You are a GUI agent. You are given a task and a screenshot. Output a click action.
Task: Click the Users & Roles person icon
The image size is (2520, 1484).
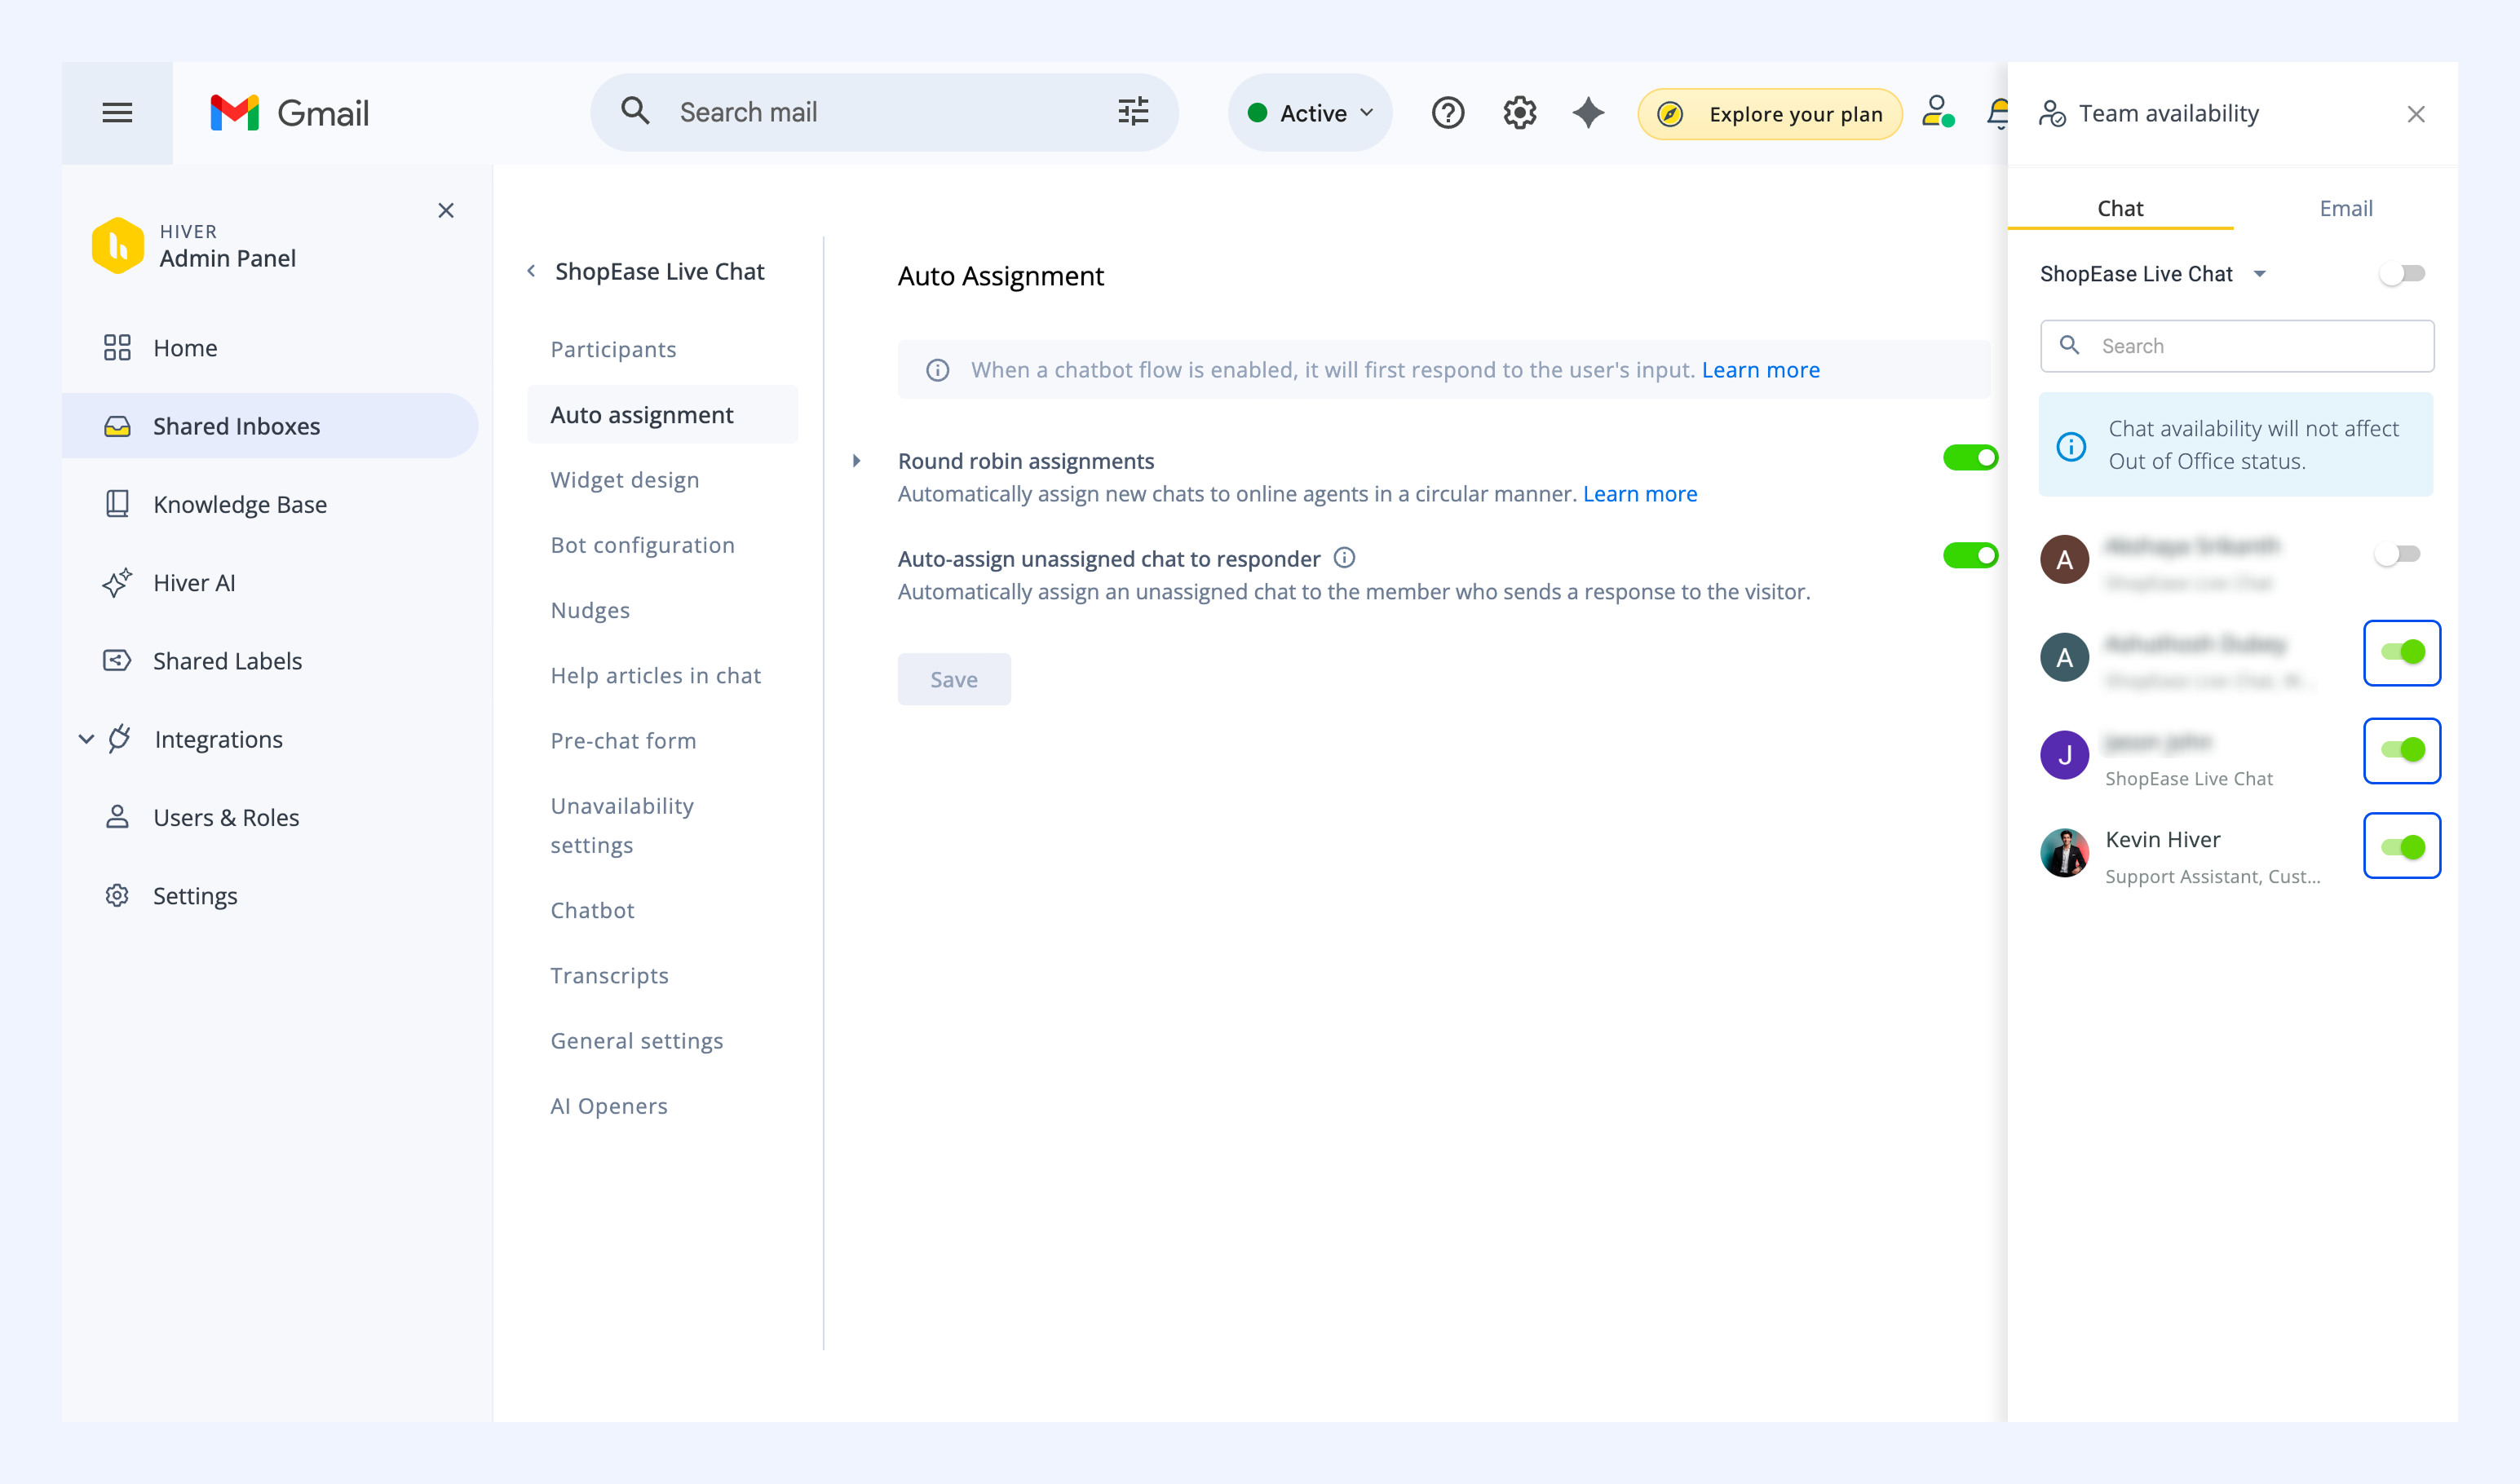[117, 817]
